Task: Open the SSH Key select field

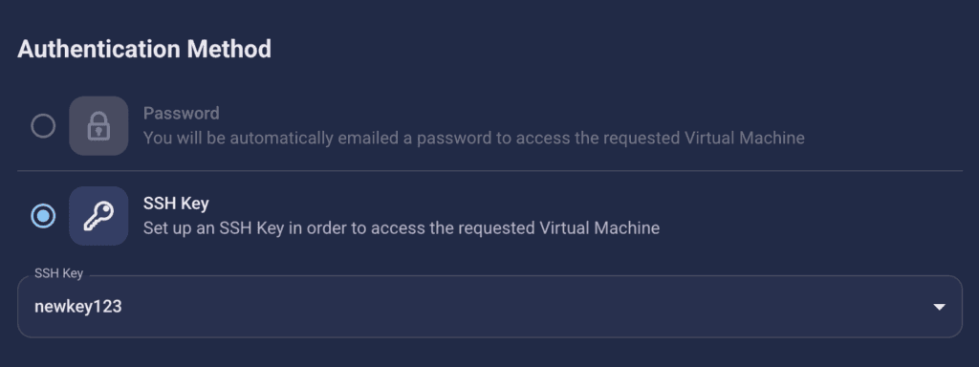Action: [489, 307]
